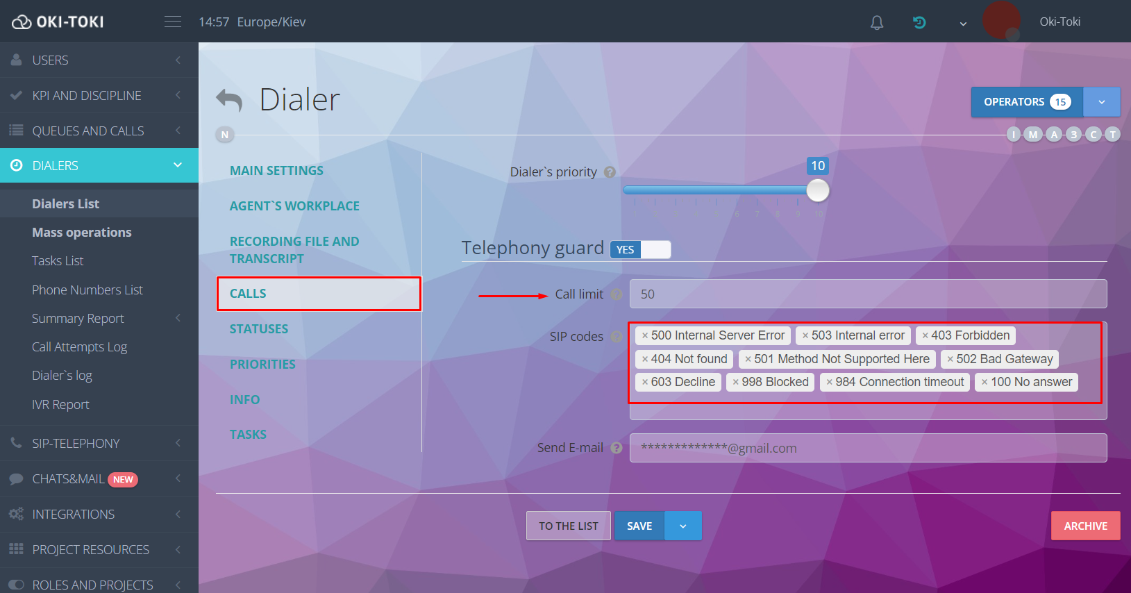Image resolution: width=1131 pixels, height=593 pixels.
Task: Open the Statuses settings tab
Action: click(259, 329)
